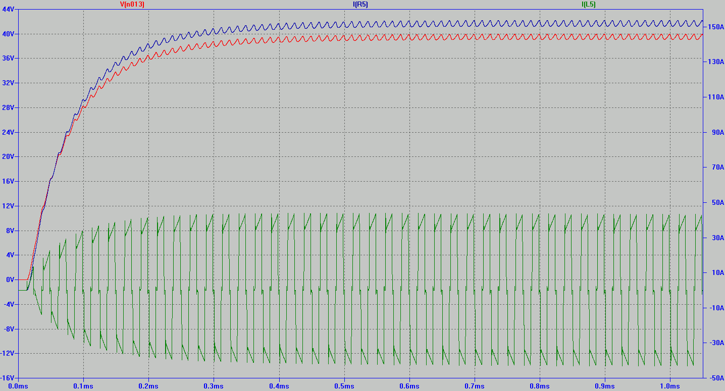Click the -16V label on left axis
This screenshot has width=725, height=391.
[x=8, y=378]
